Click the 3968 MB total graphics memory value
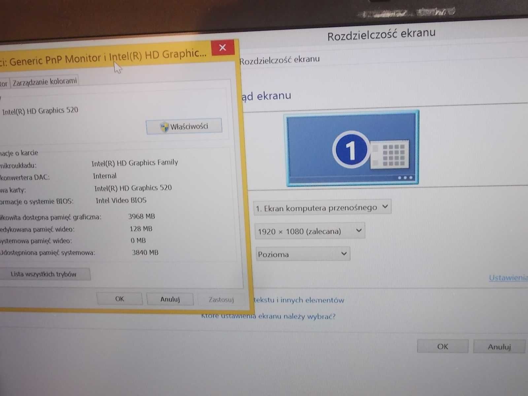528x396 pixels. point(141,216)
